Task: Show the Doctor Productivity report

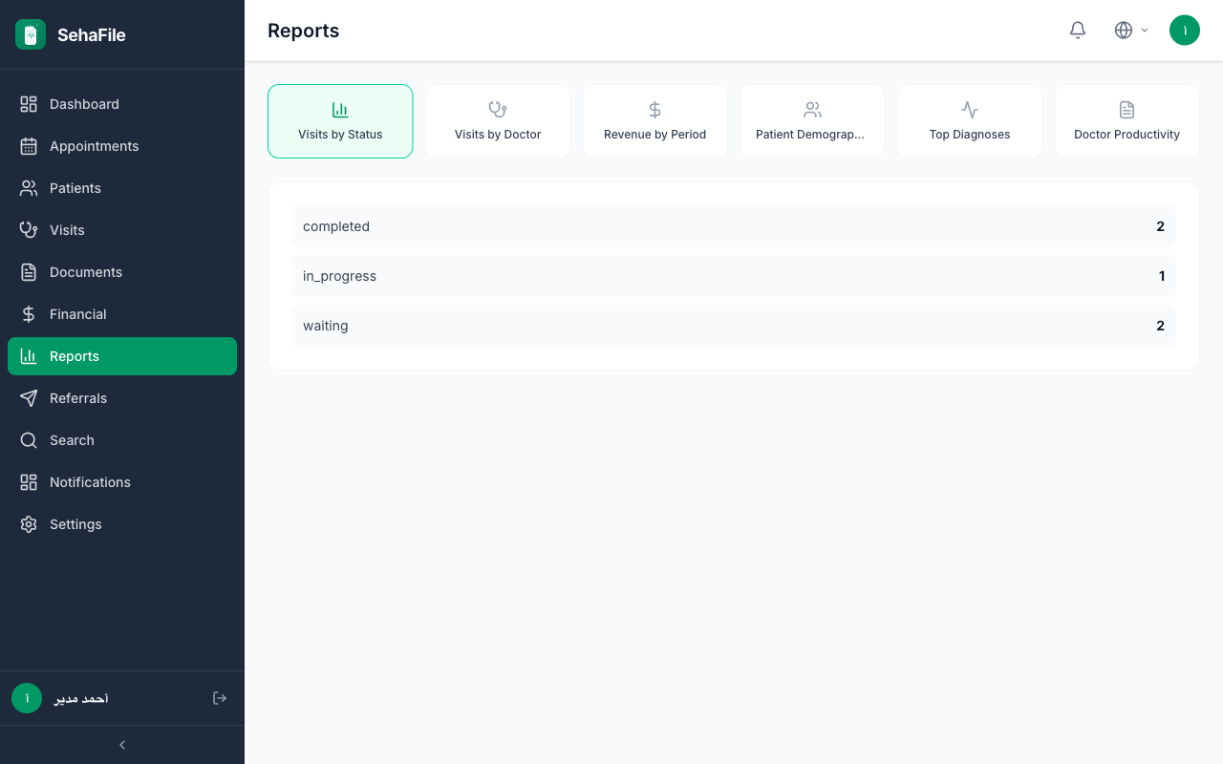Action: pos(1126,121)
